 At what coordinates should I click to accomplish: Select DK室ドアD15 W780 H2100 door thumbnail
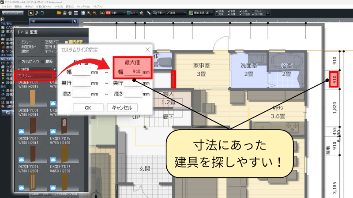click(64, 126)
